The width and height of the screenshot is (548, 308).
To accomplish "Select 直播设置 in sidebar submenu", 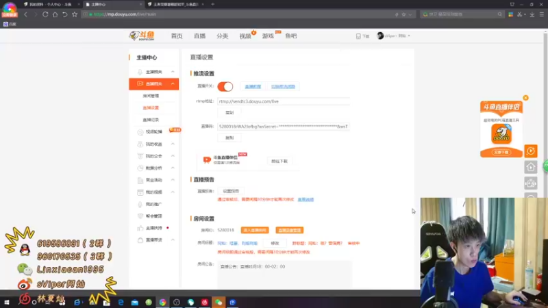I will tap(151, 107).
